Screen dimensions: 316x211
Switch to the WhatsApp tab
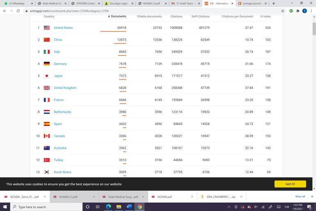click(x=17, y=3)
